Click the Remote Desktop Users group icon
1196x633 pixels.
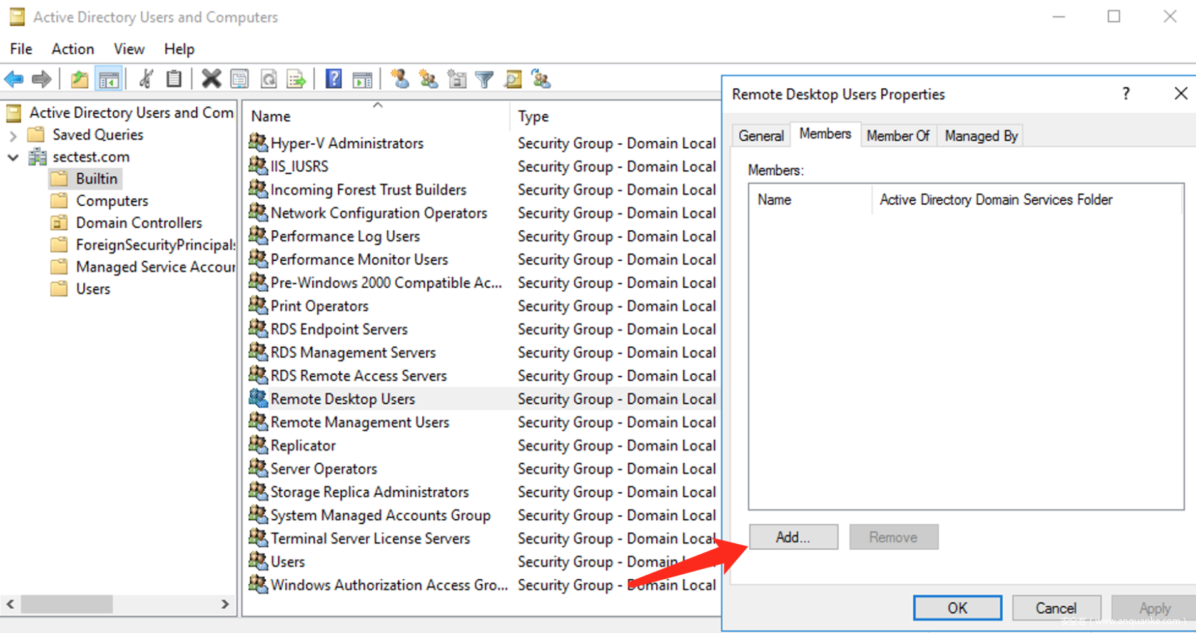tap(258, 398)
